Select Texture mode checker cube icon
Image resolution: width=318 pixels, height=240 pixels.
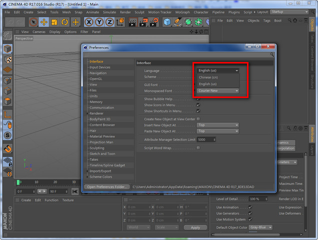(7, 59)
